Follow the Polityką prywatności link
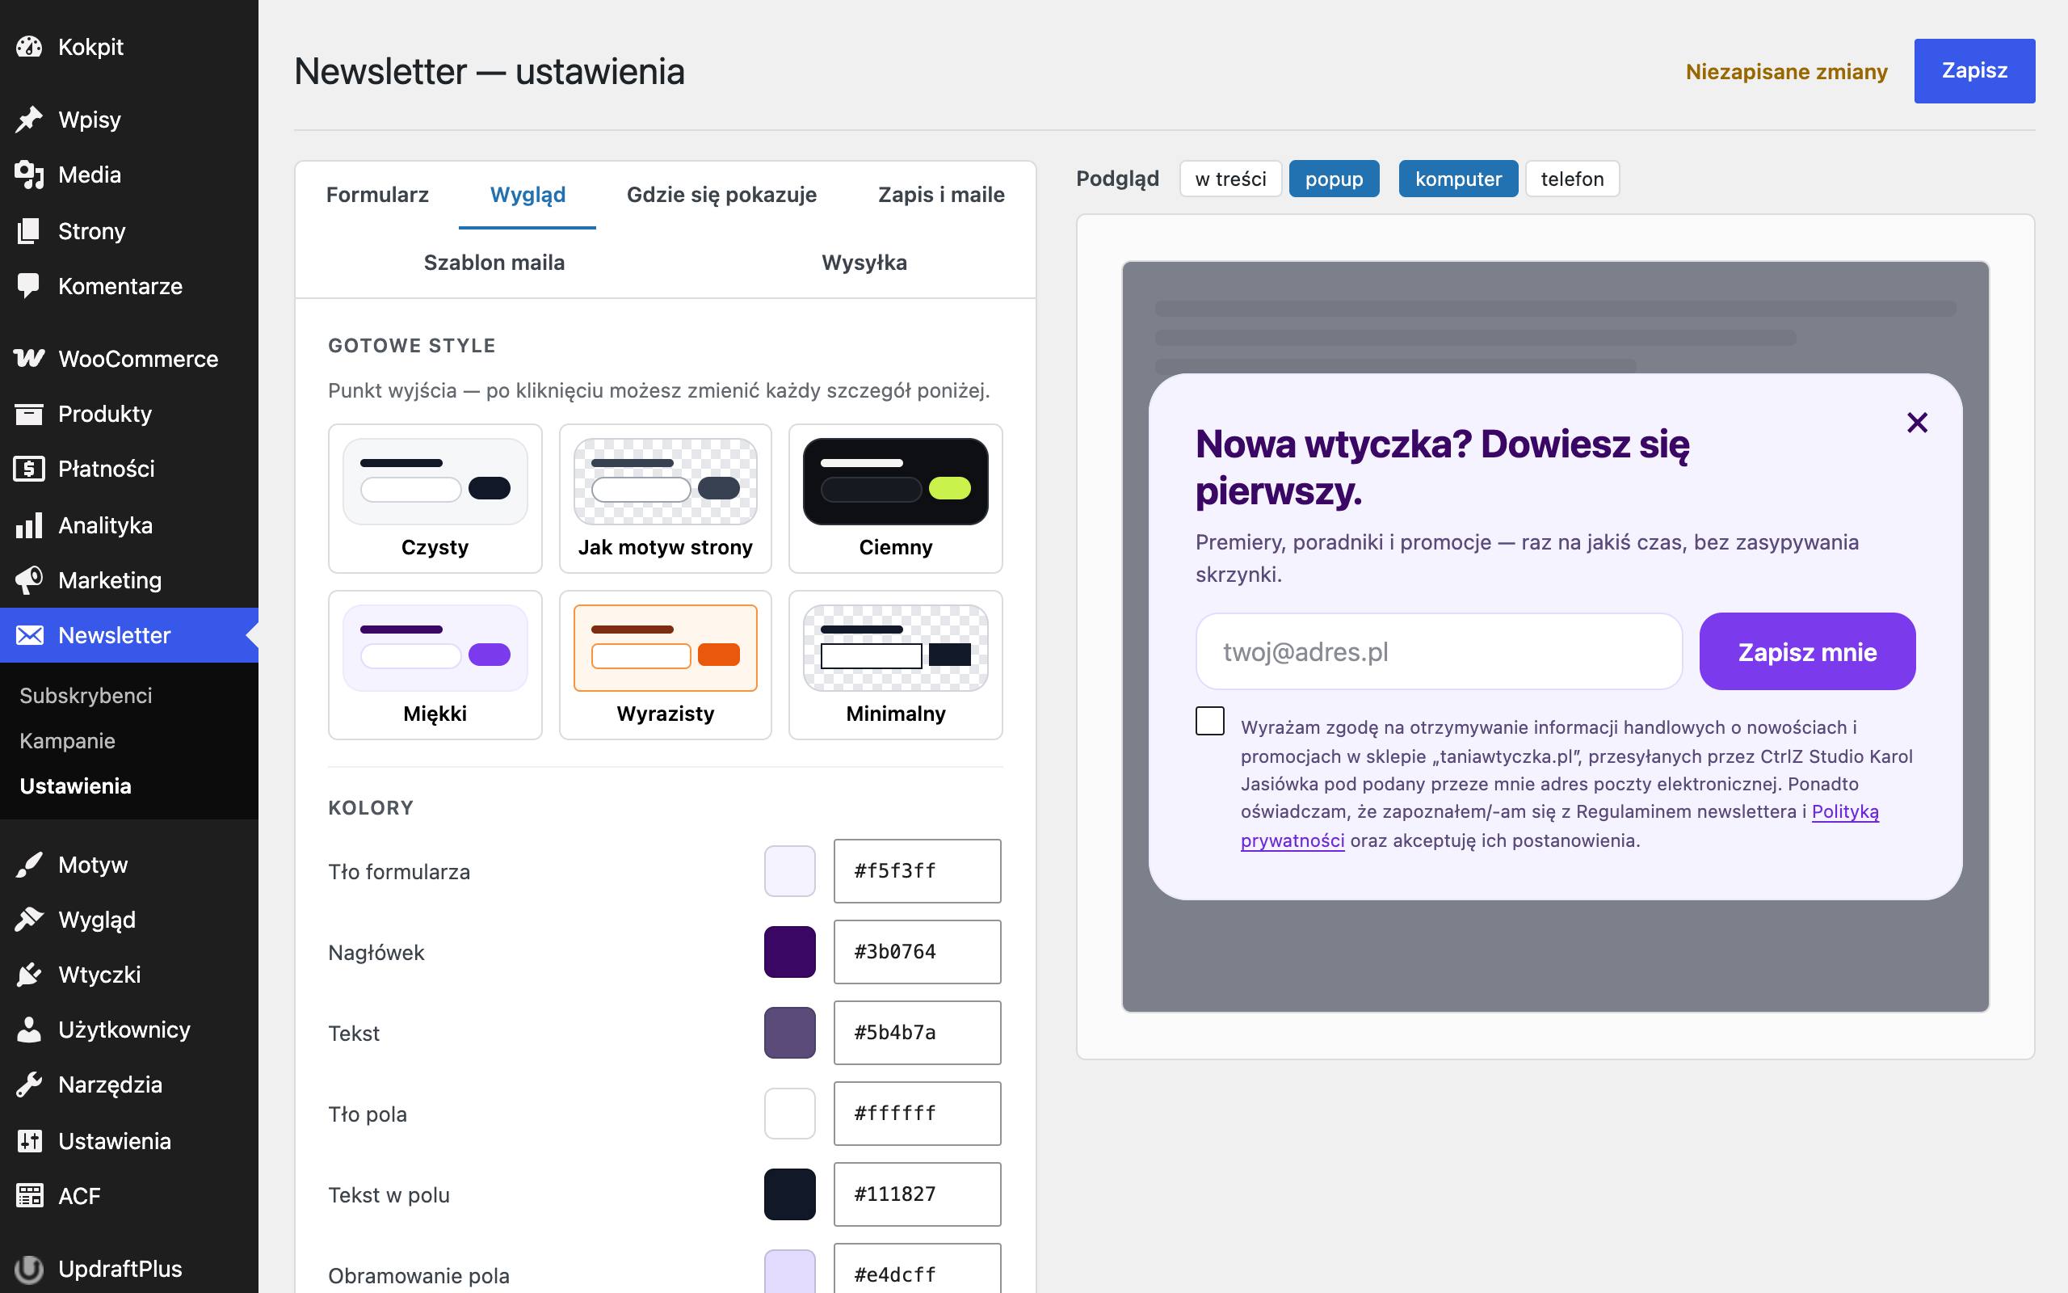This screenshot has height=1293, width=2068. (1560, 826)
